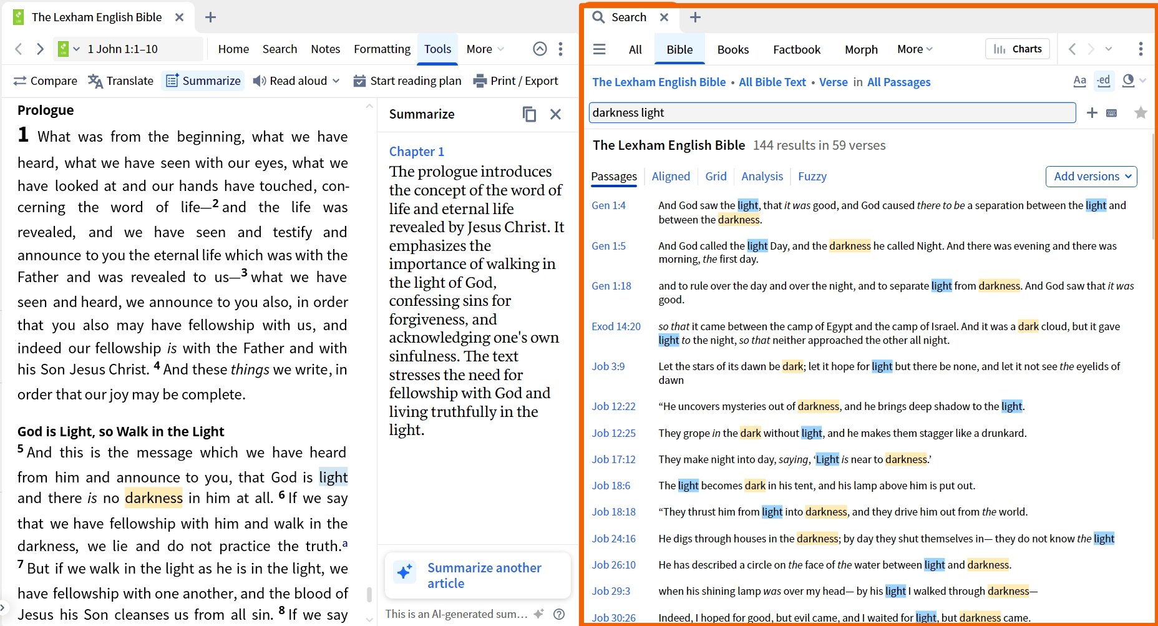Expand the More menu in the Bible panel
This screenshot has height=626, width=1158.
[x=485, y=49]
